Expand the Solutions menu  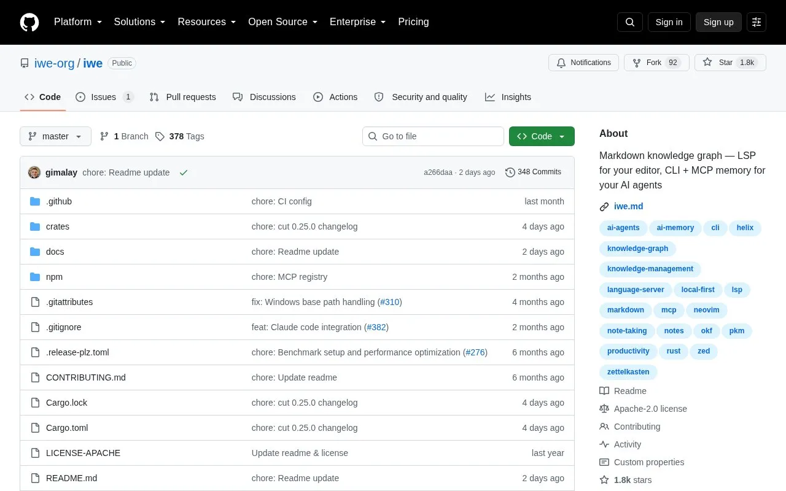click(x=139, y=22)
